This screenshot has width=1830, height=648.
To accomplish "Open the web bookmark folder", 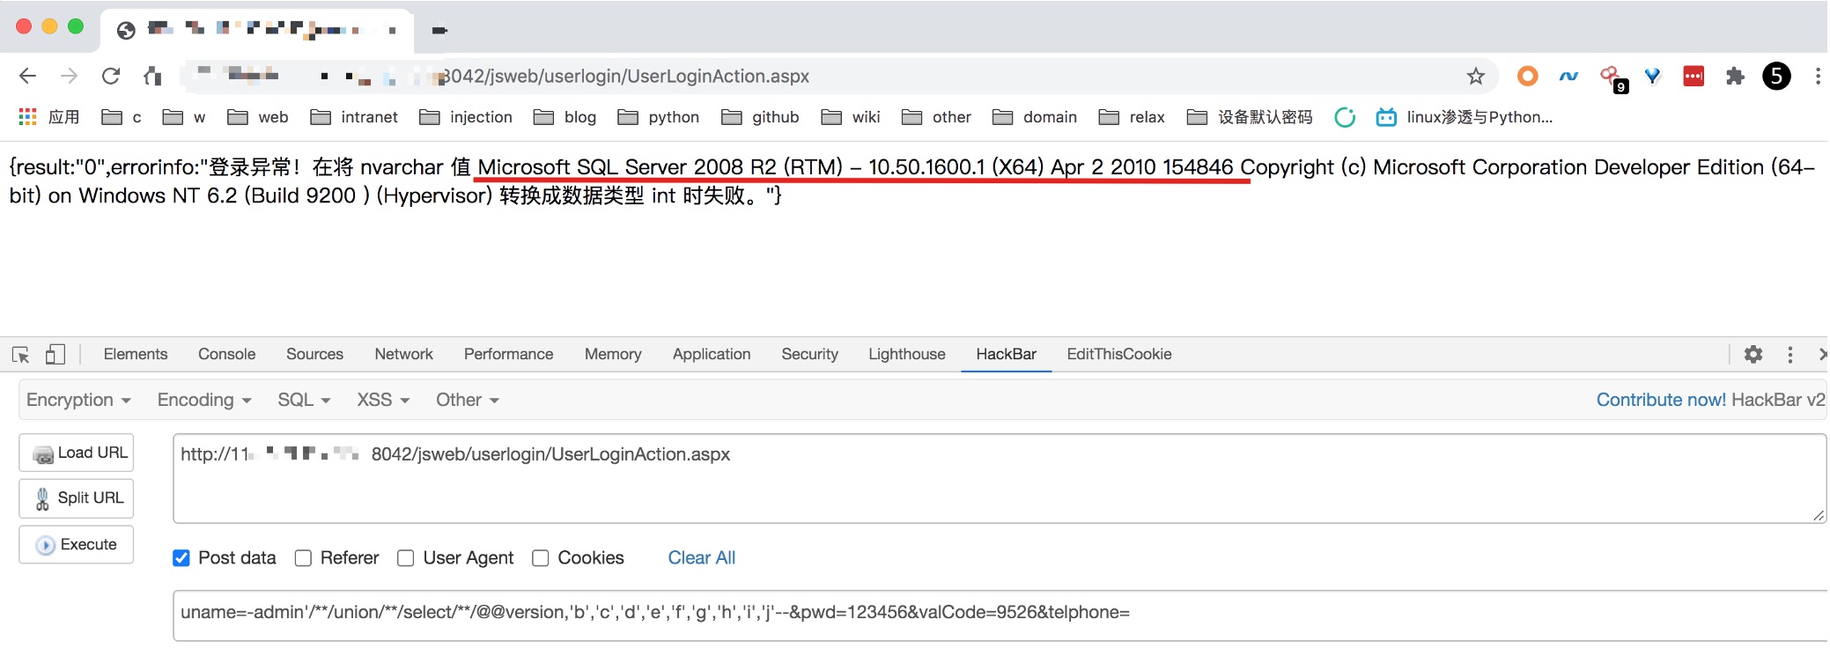I will (257, 117).
